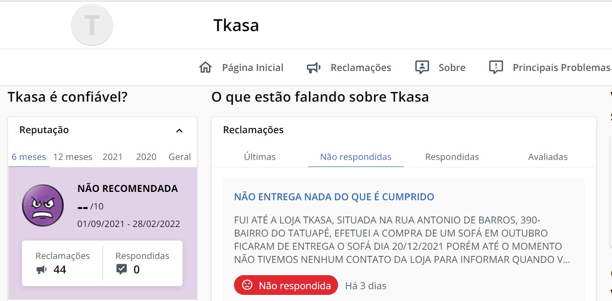Click the Tkasa avatar letter T

[92, 25]
